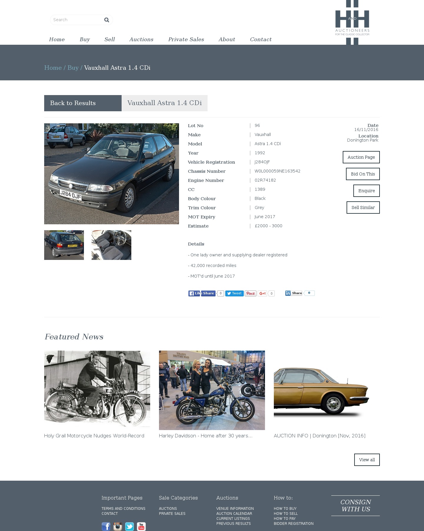Select vehicle registration J284OJF value

(x=262, y=162)
